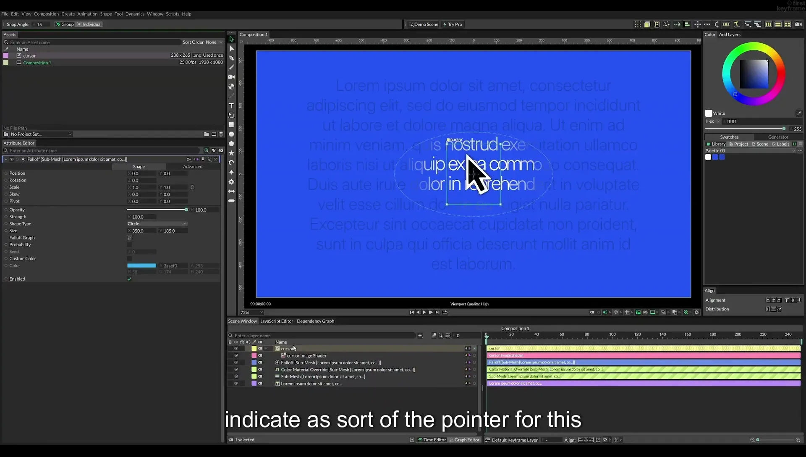The image size is (806, 457).
Task: Click the Falloff Color swatch
Action: coord(141,265)
